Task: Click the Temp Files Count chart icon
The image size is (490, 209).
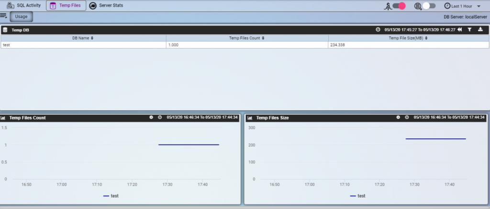Action: (x=3, y=118)
